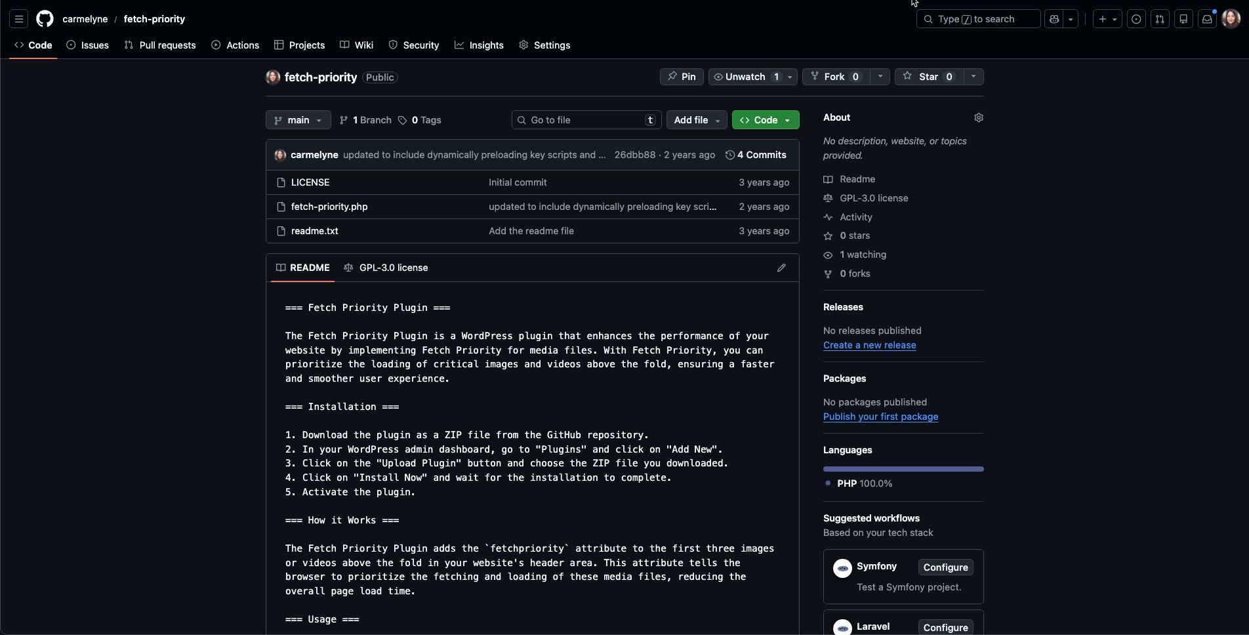Click the About section gear icon
The image size is (1249, 635).
tap(978, 117)
